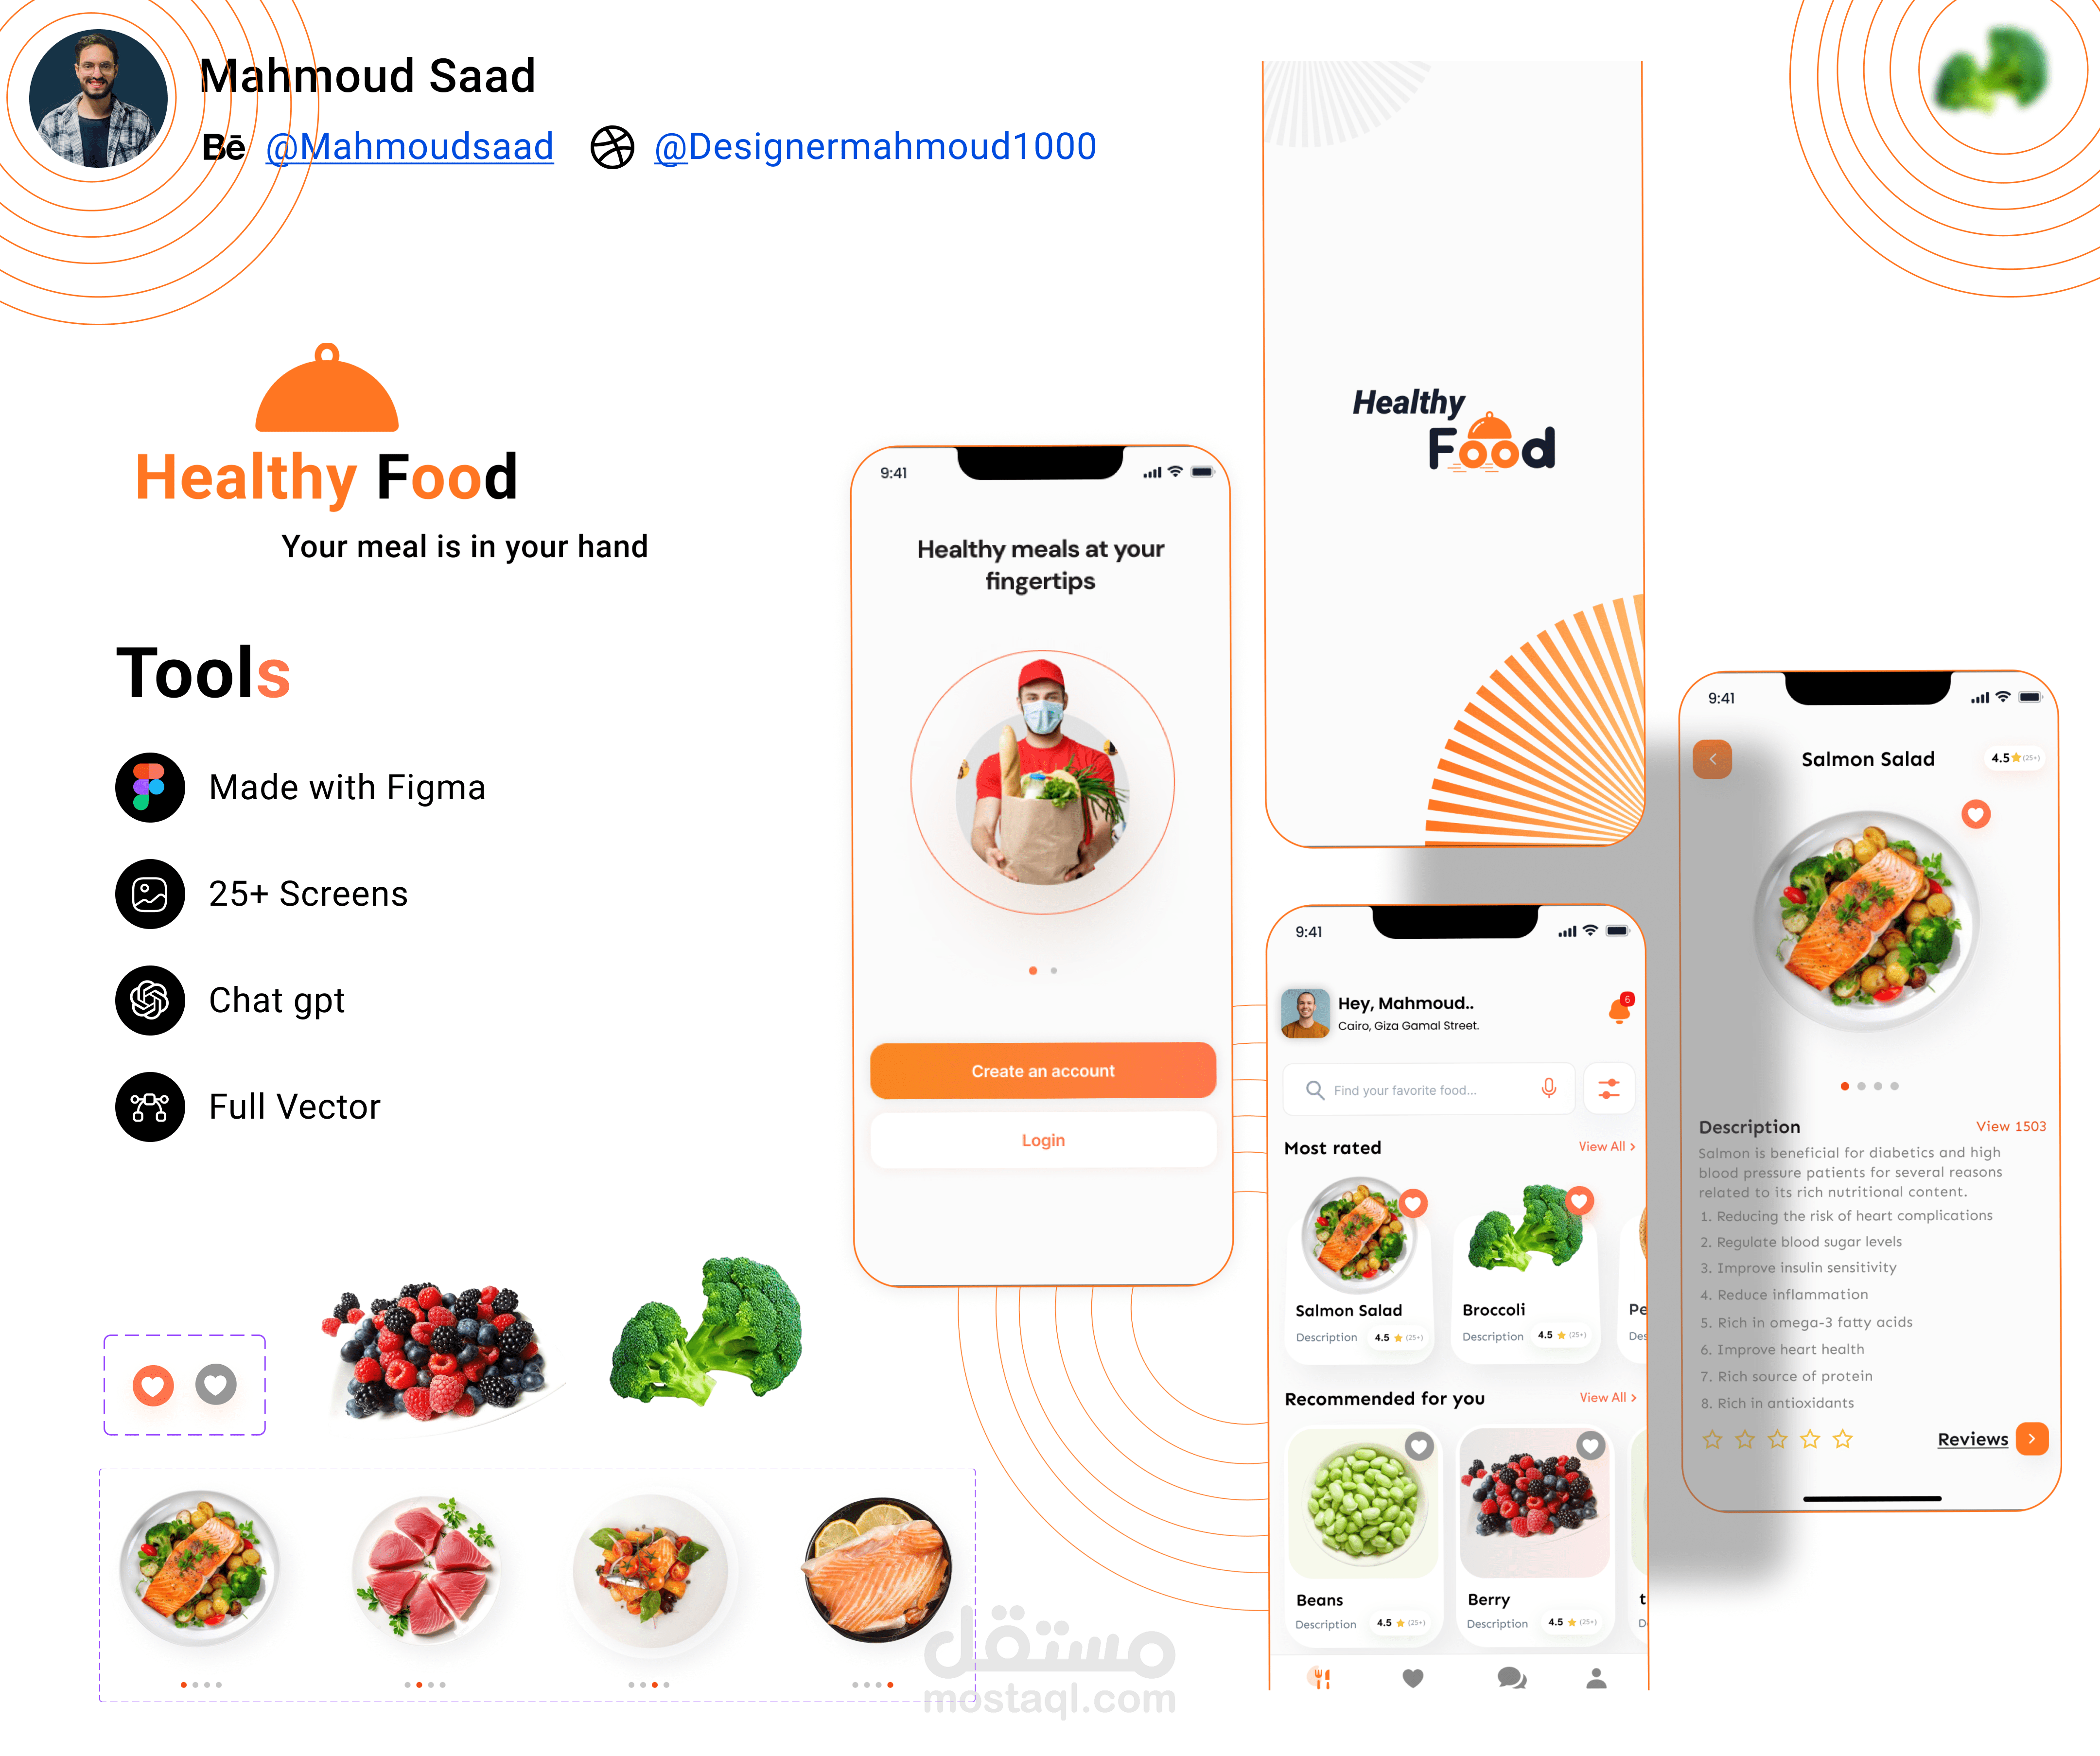The width and height of the screenshot is (2100, 1756).
Task: Click the Login link on onboarding screen
Action: (x=1041, y=1141)
